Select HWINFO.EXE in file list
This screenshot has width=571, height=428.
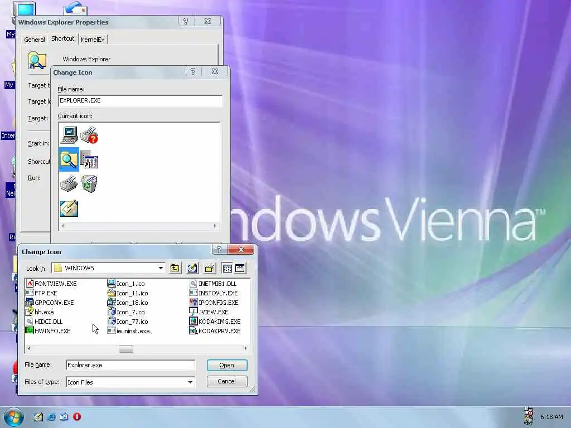49,331
